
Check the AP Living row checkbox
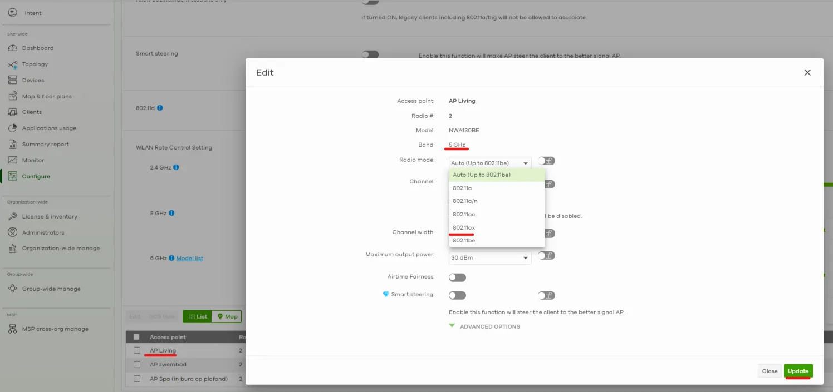point(137,350)
